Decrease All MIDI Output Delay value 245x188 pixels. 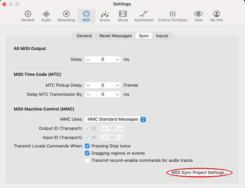88,59
